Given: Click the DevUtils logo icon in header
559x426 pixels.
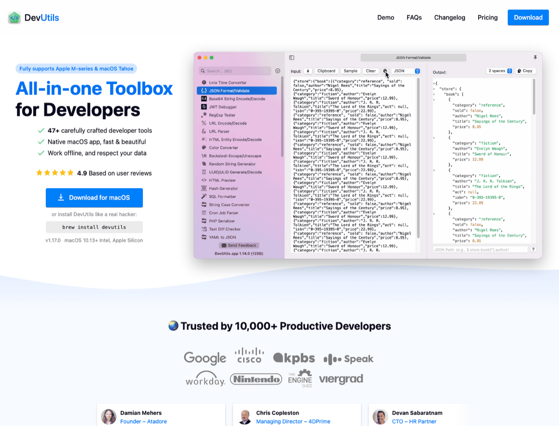Looking at the screenshot, I should [x=14, y=18].
